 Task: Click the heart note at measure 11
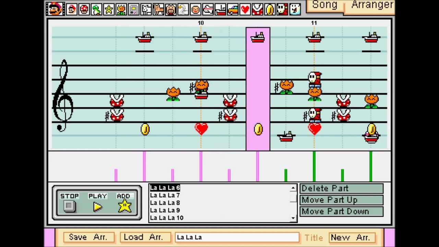pyautogui.click(x=315, y=129)
